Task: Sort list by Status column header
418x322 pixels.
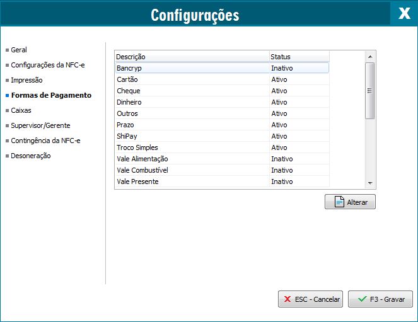Action: tap(299, 57)
